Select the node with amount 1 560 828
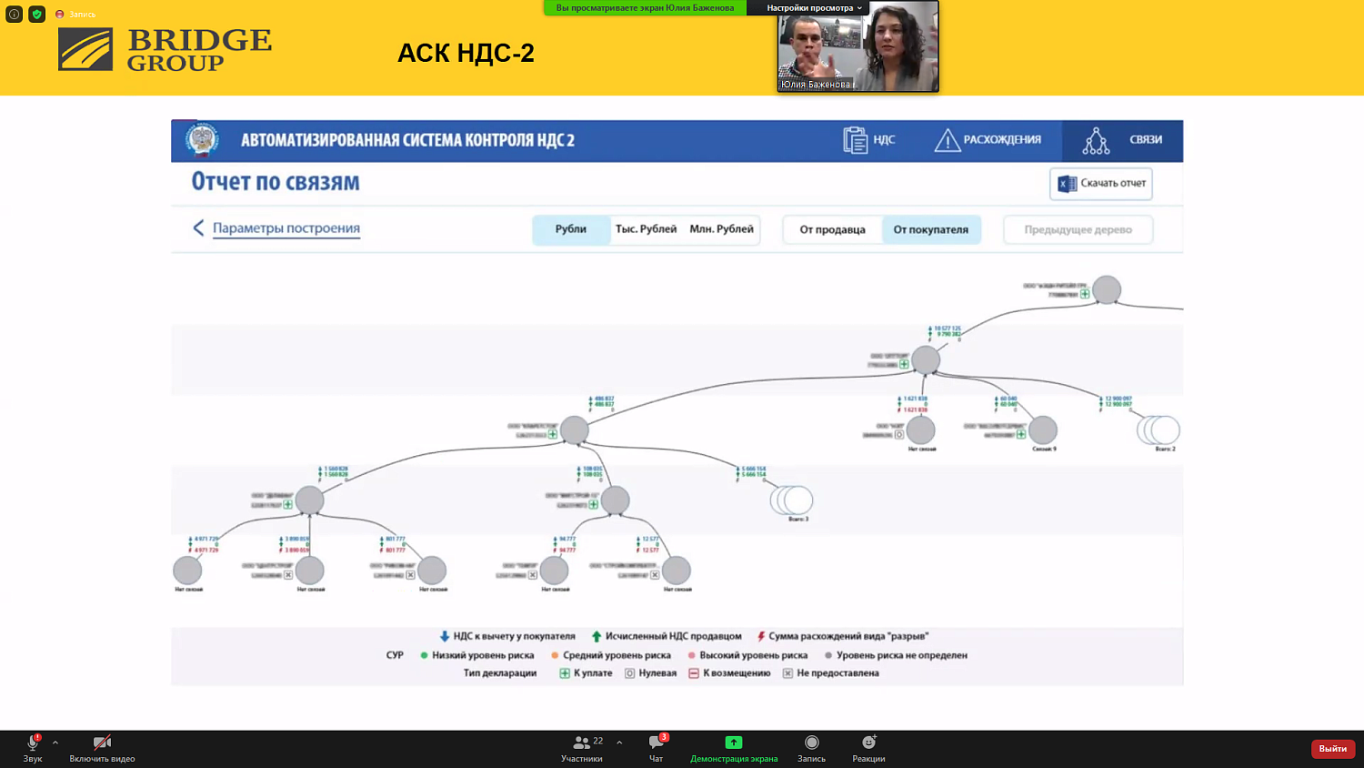Screen dimensions: 1364x768 tap(309, 500)
